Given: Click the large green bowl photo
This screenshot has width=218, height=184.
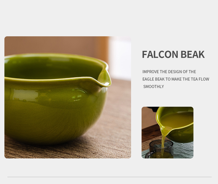Looking at the screenshot, I should (x=68, y=97).
